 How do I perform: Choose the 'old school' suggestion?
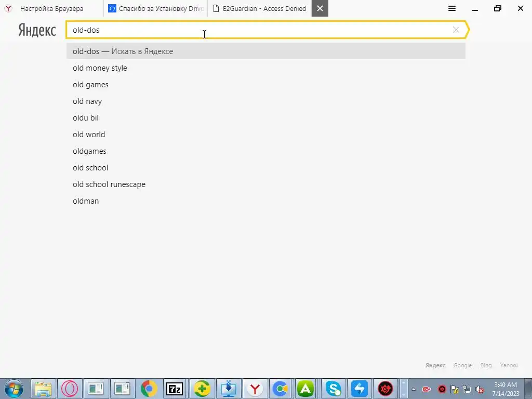pos(266,168)
